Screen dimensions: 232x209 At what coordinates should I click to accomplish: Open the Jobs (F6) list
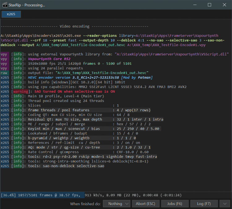click(175, 203)
